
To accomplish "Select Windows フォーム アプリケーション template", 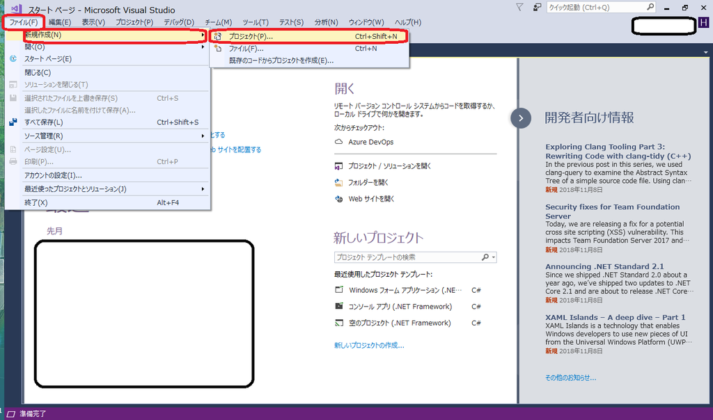I will click(405, 290).
